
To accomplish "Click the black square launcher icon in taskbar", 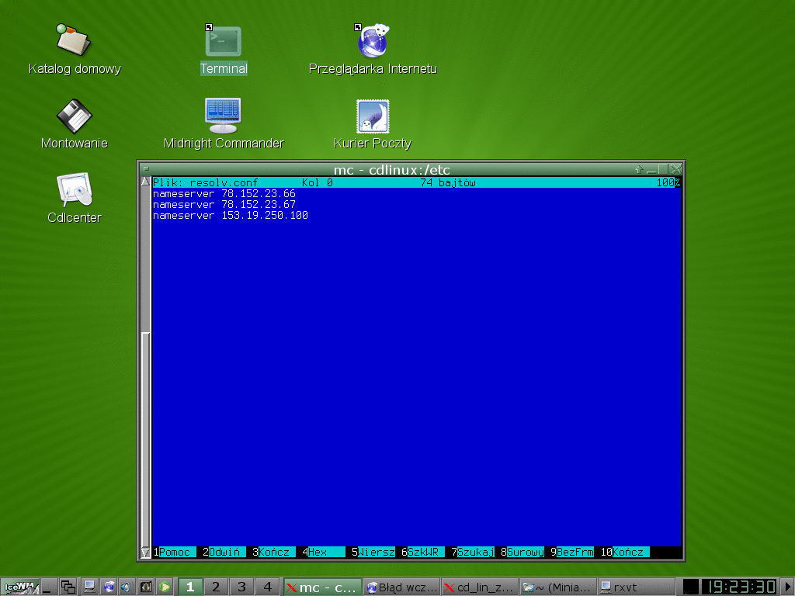I will 145,587.
